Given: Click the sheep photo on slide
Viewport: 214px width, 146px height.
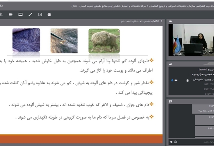Looking at the screenshot, I should tap(104, 41).
